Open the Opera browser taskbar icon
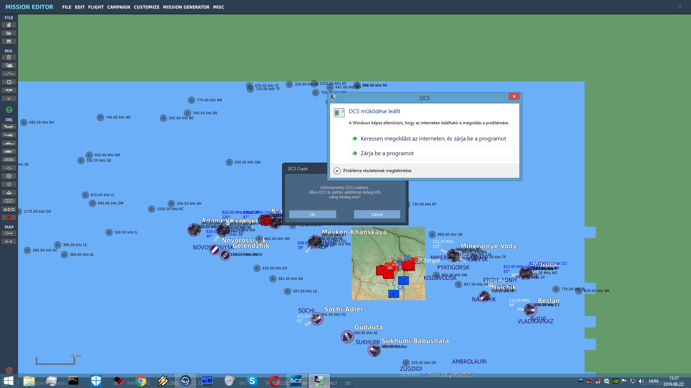Image resolution: width=691 pixels, height=388 pixels. click(x=275, y=381)
